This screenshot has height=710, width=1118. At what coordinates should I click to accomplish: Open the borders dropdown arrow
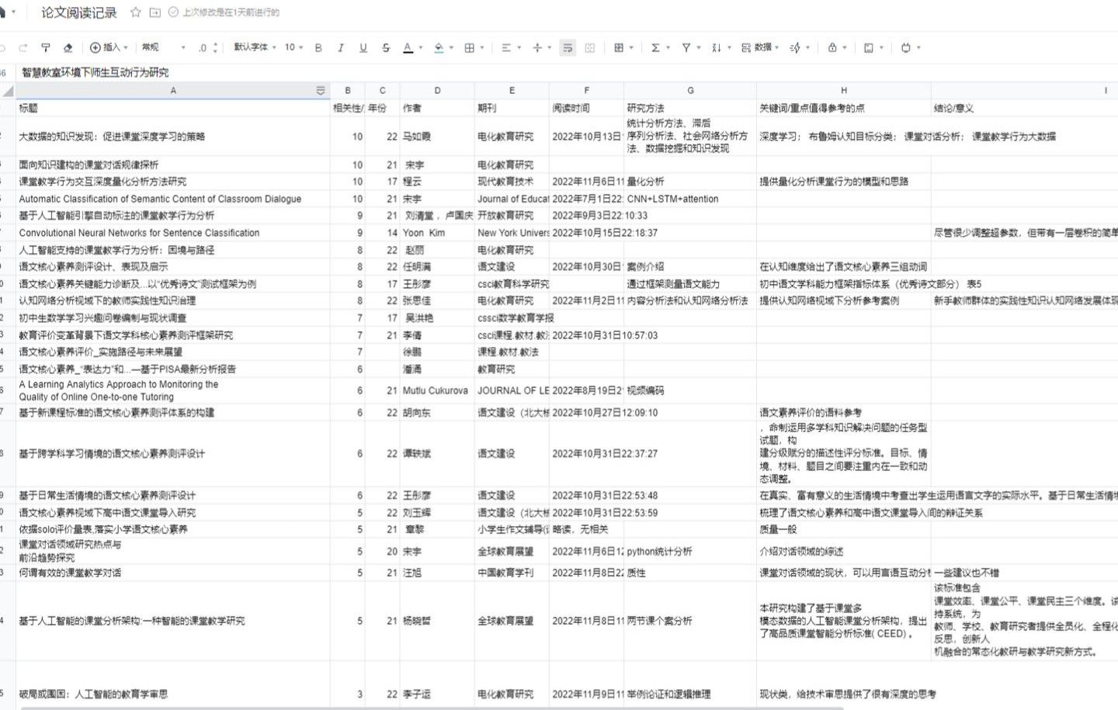click(x=482, y=47)
